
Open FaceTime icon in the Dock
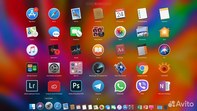[114, 107]
